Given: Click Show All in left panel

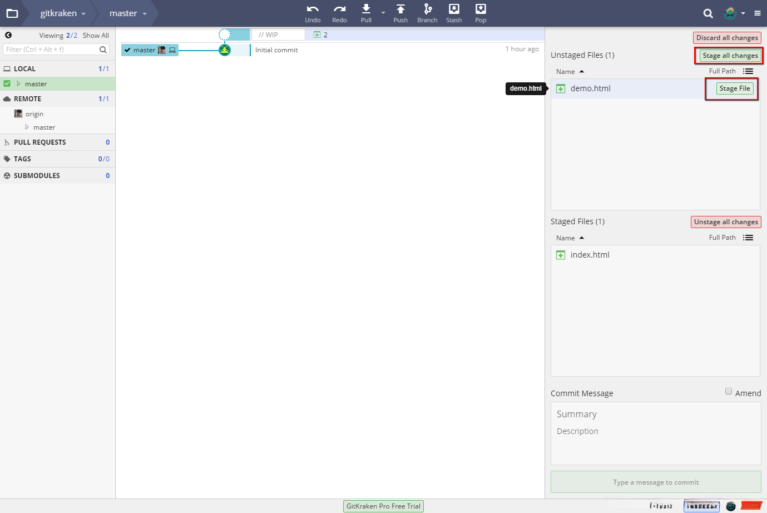Looking at the screenshot, I should pos(96,36).
